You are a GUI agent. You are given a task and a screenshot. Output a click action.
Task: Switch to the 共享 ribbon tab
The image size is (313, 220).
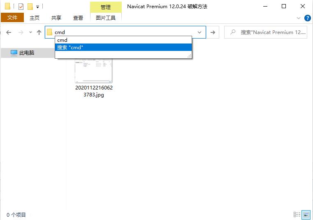click(56, 18)
